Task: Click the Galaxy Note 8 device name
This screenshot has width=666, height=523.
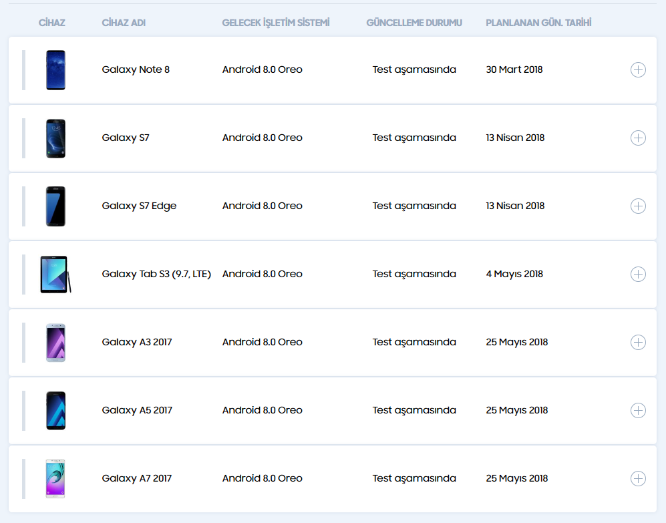Action: [x=136, y=69]
